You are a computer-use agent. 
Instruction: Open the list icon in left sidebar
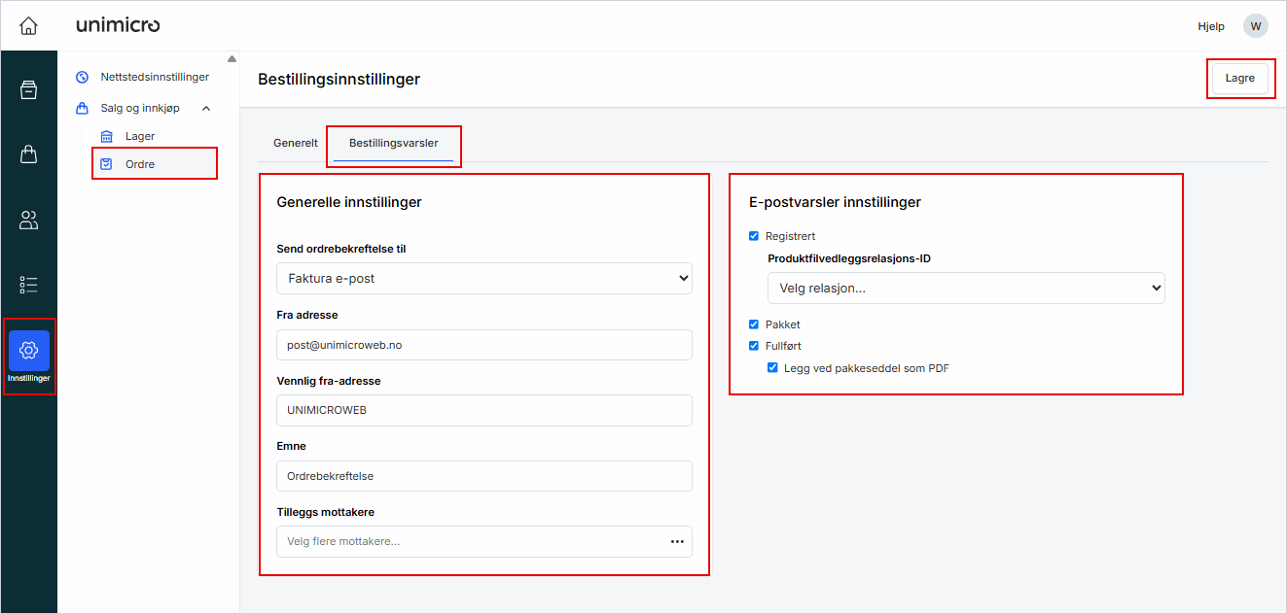click(28, 285)
